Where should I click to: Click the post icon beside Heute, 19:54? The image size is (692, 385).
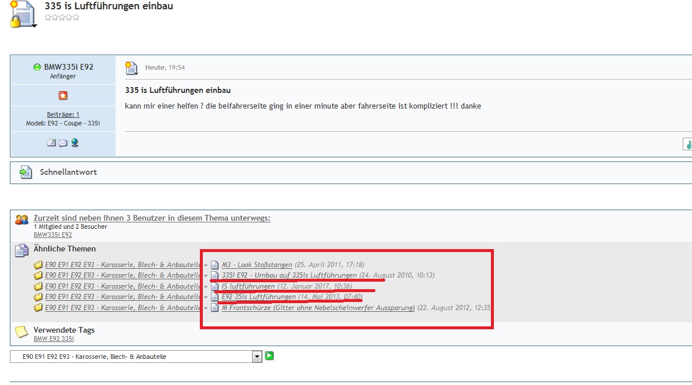(x=131, y=68)
